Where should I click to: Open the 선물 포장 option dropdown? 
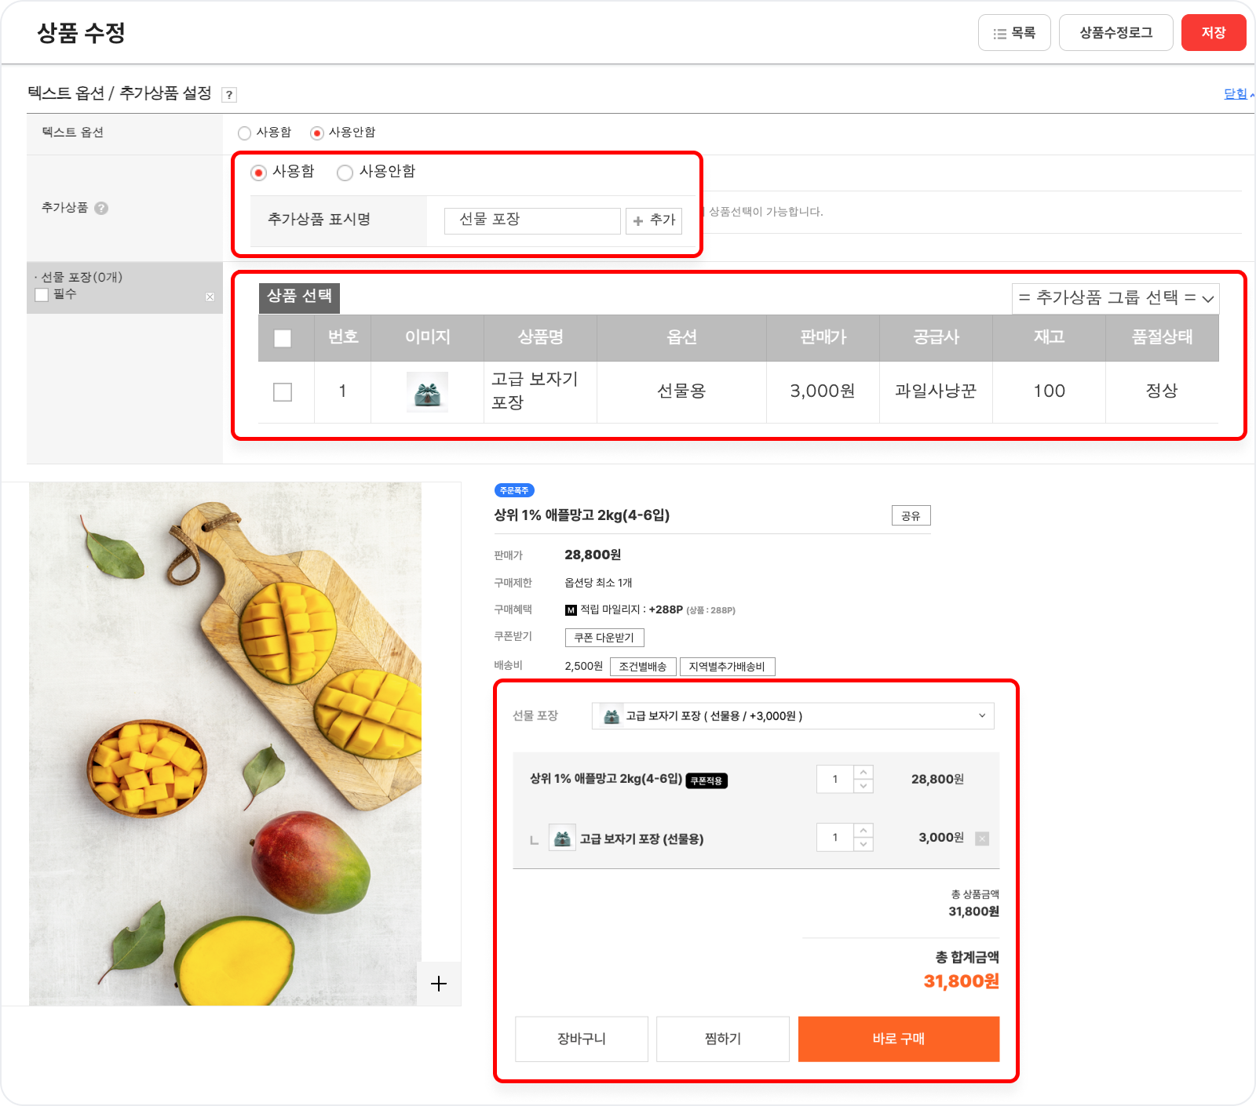coord(793,716)
